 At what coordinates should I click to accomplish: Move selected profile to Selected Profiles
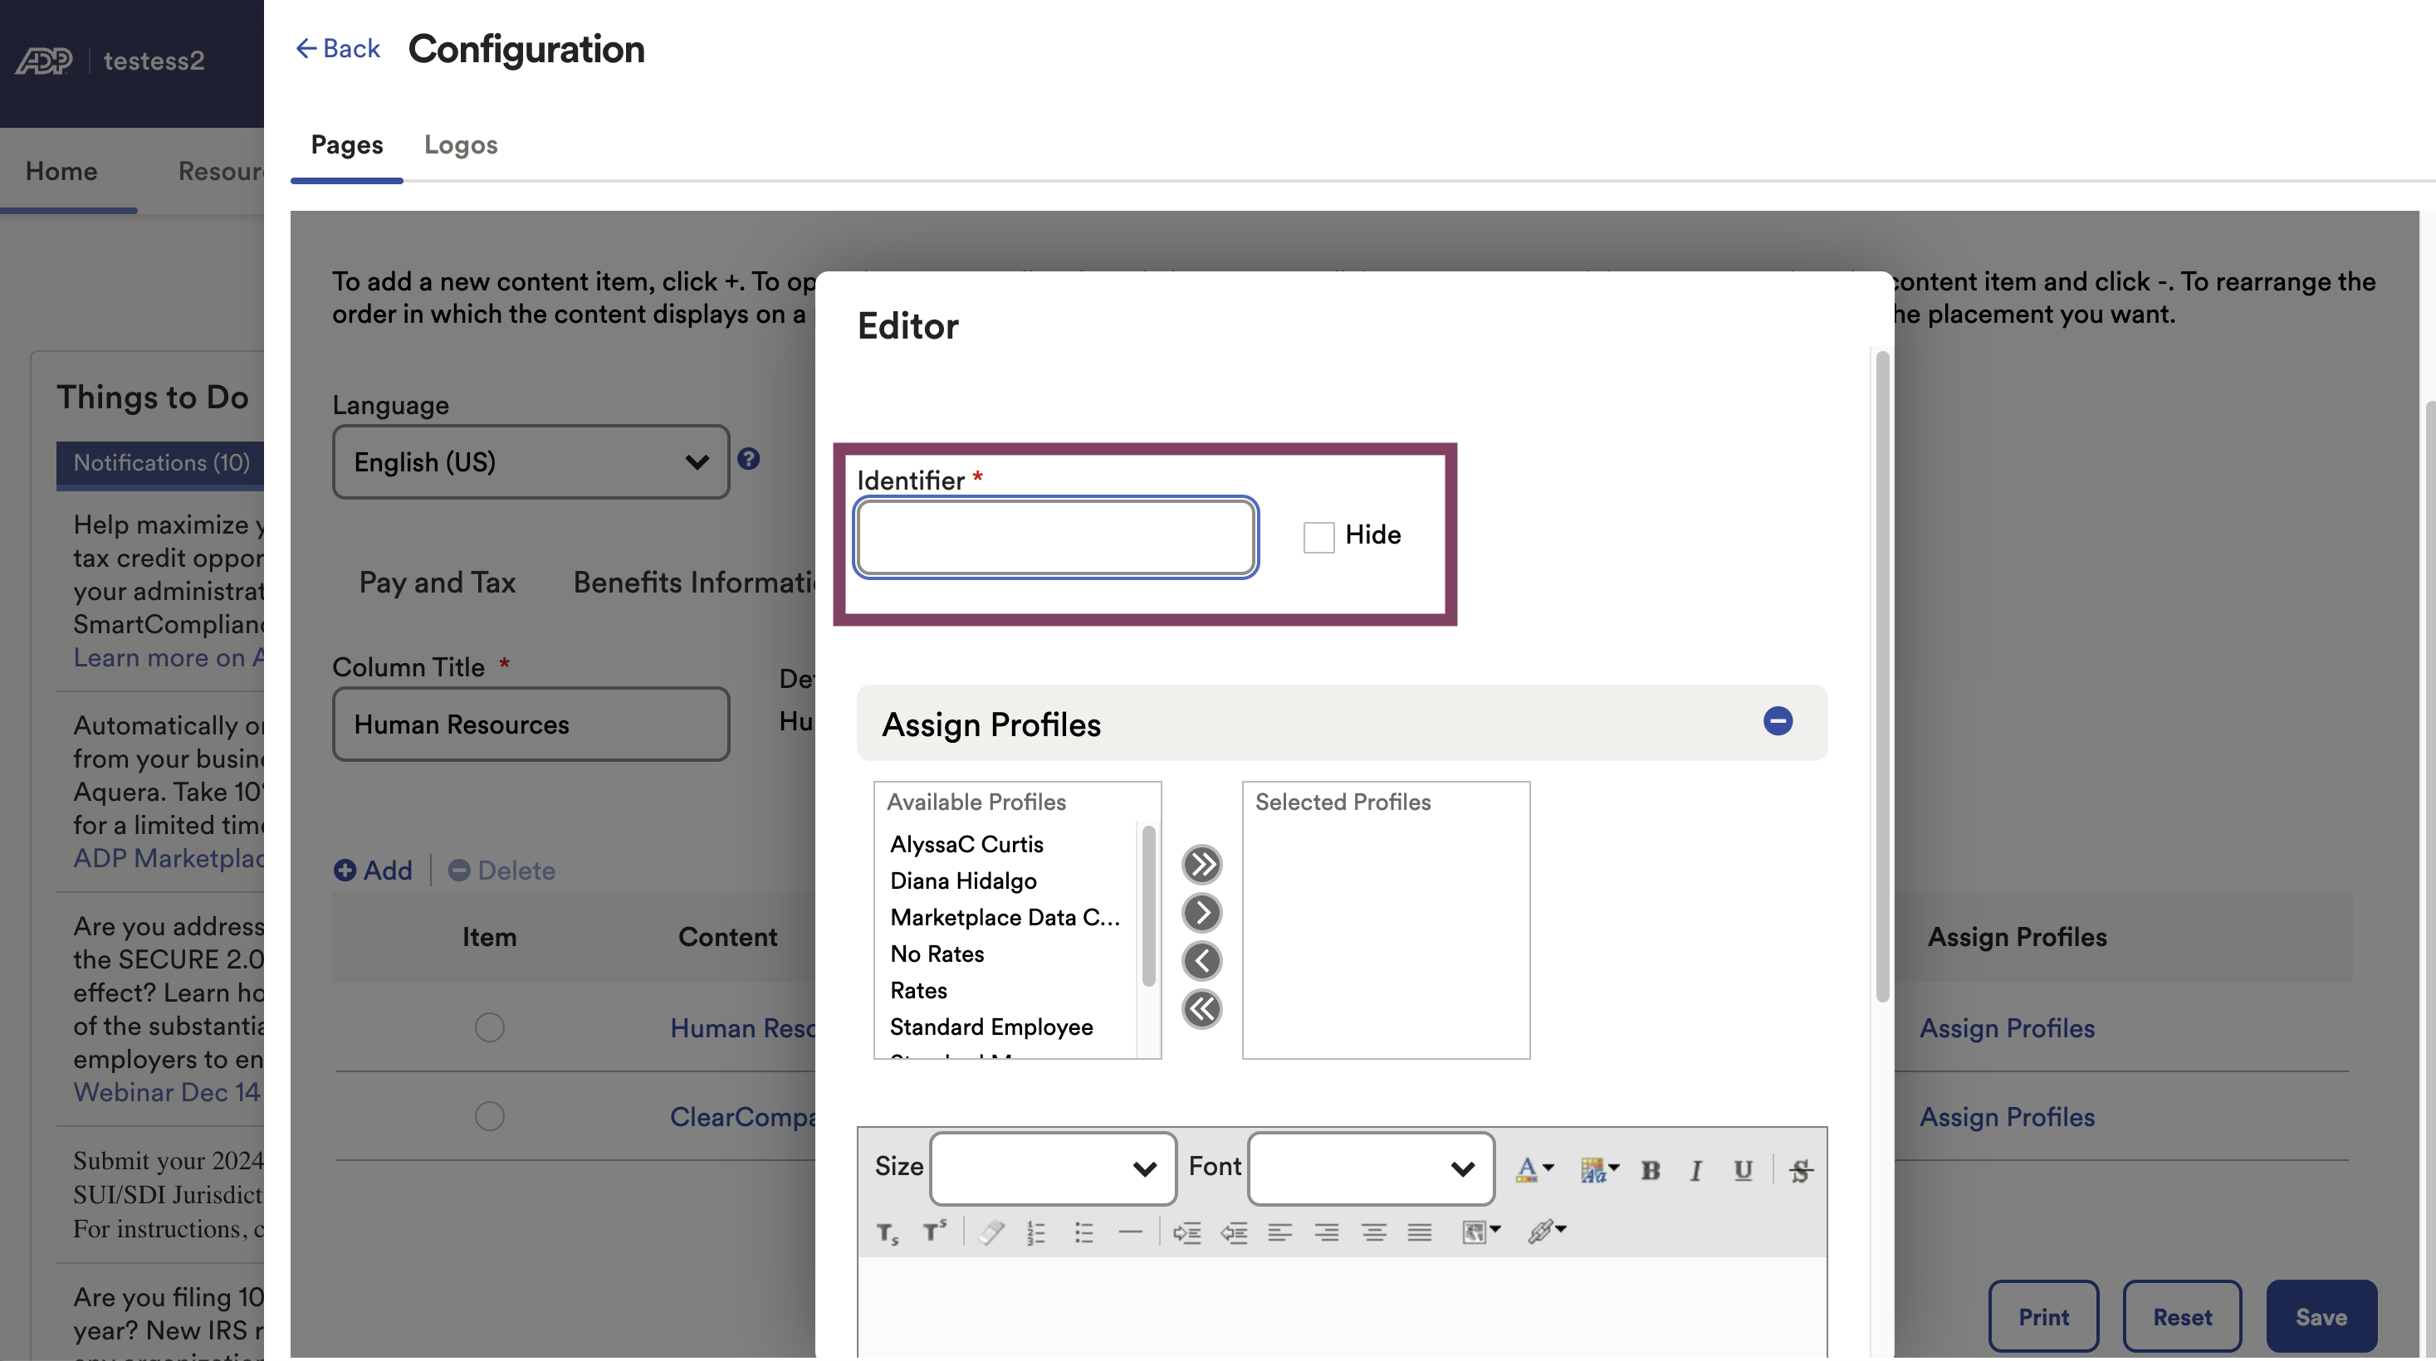point(1202,913)
